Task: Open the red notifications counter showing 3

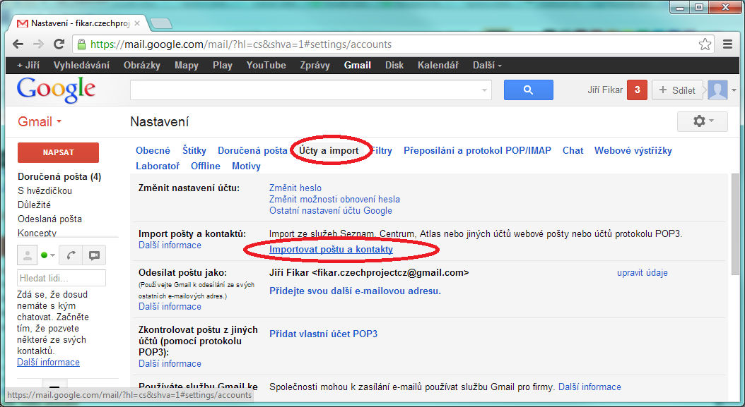Action: (x=637, y=90)
